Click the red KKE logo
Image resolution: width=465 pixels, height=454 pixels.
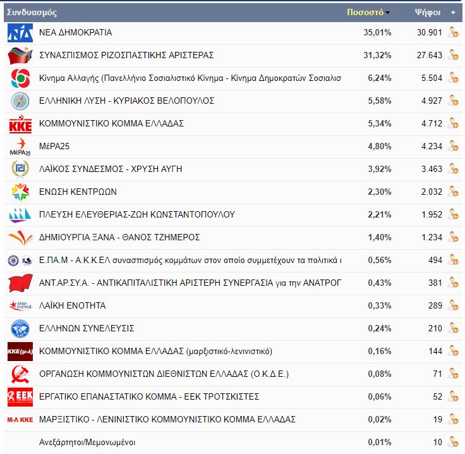(x=20, y=124)
